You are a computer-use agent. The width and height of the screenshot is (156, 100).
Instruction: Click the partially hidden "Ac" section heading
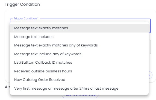coord(7,87)
